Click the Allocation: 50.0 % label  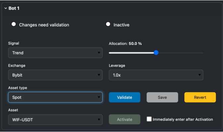point(125,44)
